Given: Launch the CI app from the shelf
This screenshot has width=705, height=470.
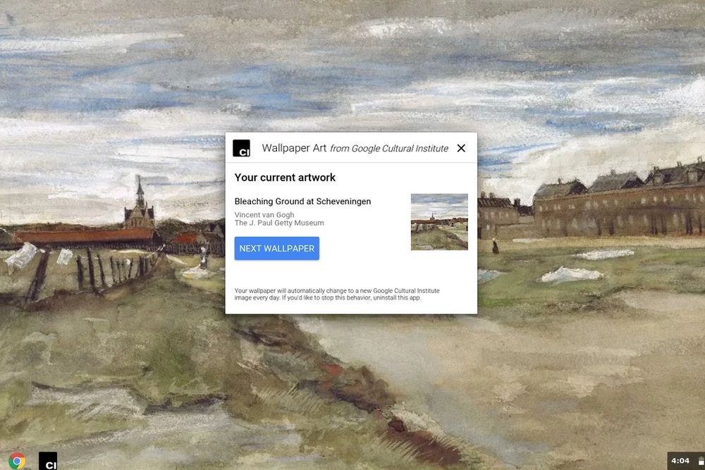Looking at the screenshot, I should click(x=48, y=462).
